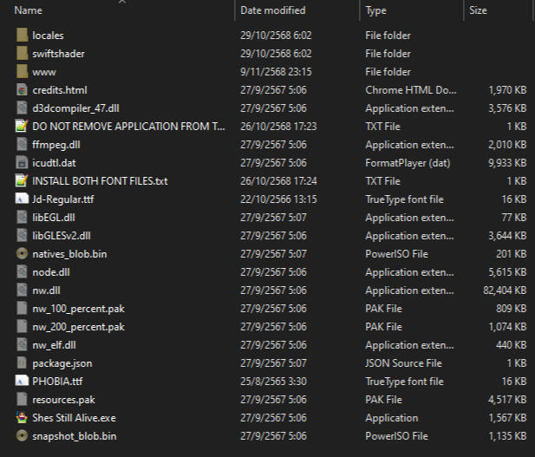The width and height of the screenshot is (535, 457).
Task: Click the PHOBIA.ttf font file icon
Action: pyautogui.click(x=22, y=382)
